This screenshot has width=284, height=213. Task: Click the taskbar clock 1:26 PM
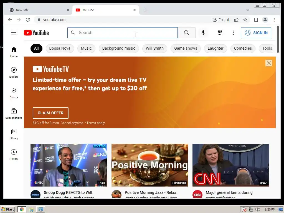pyautogui.click(x=270, y=210)
